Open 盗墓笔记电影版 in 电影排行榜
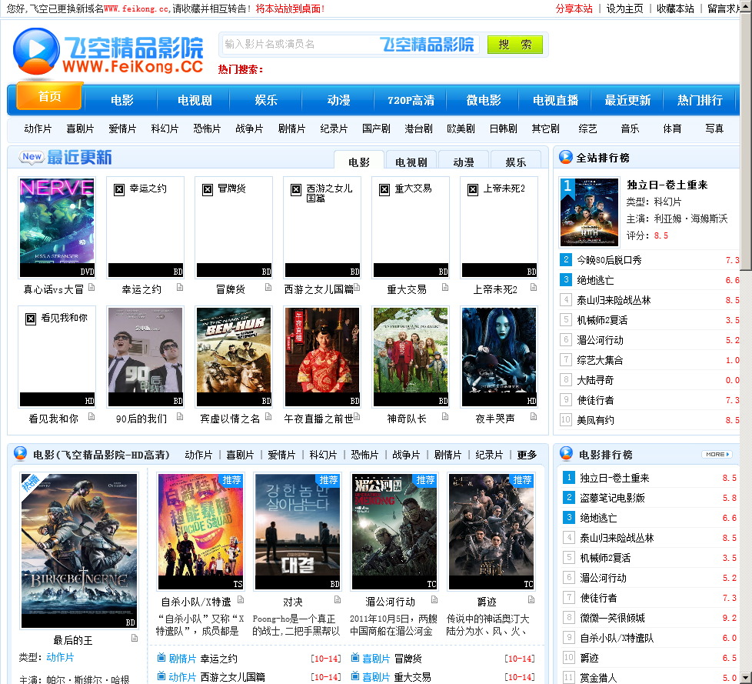The height and width of the screenshot is (684, 752). (612, 498)
